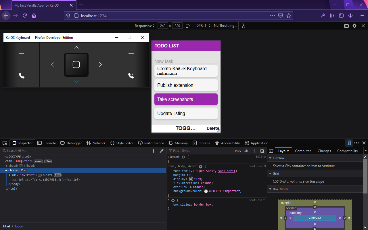Screen dimensions: 368x230
Task: Expand the margin shorthand property arrow
Action: (188, 175)
